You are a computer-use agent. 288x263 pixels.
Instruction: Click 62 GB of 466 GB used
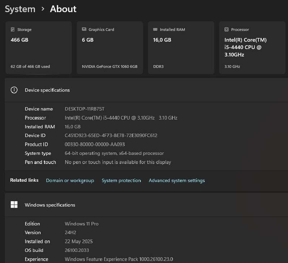tap(30, 67)
